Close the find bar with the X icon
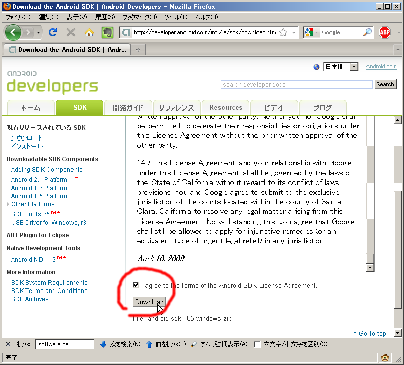 8,344
